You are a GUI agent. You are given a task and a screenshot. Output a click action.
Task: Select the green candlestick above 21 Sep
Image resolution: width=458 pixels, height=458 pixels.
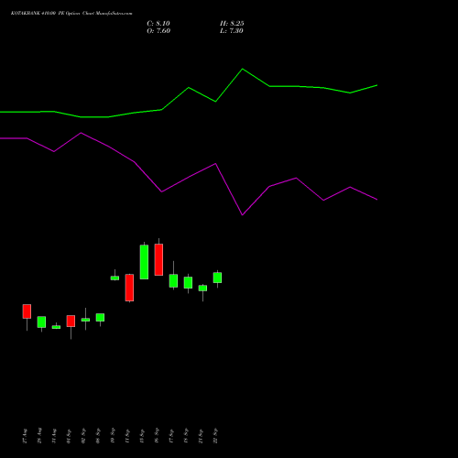(x=202, y=289)
